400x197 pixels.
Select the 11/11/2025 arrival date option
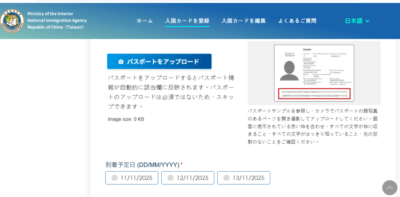(132, 178)
